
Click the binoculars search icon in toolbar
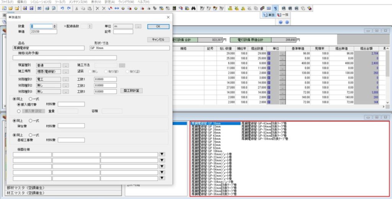pyautogui.click(x=194, y=8)
